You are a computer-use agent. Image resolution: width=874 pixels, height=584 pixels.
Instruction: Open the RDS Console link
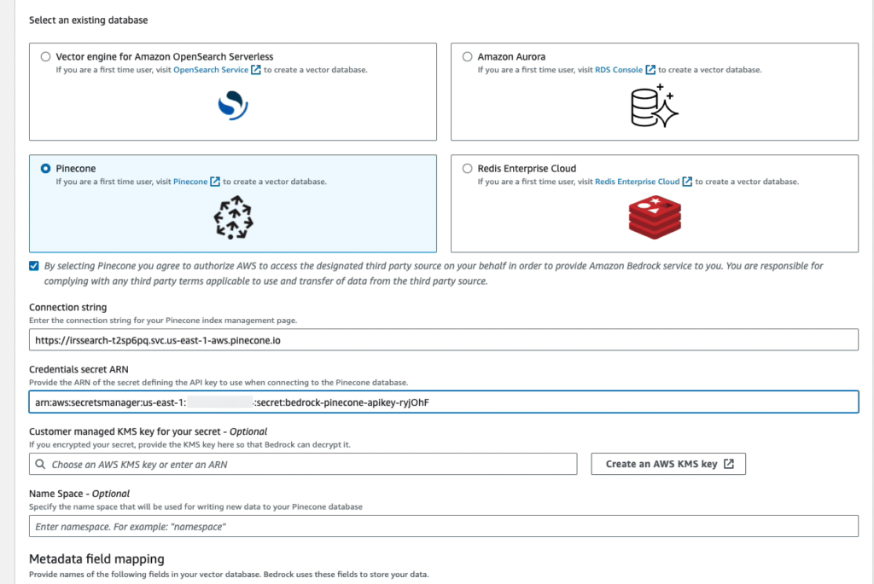pyautogui.click(x=619, y=70)
